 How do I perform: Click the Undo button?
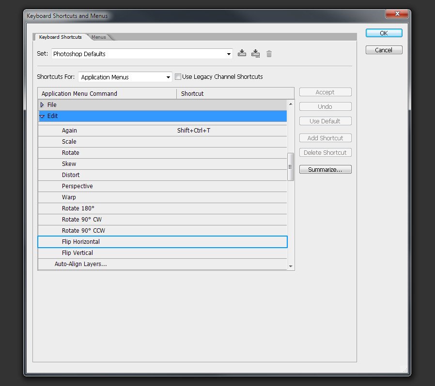click(326, 106)
